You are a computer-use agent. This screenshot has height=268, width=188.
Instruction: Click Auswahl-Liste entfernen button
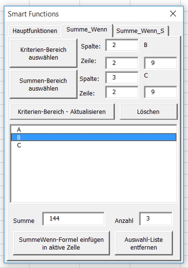pyautogui.click(x=143, y=243)
